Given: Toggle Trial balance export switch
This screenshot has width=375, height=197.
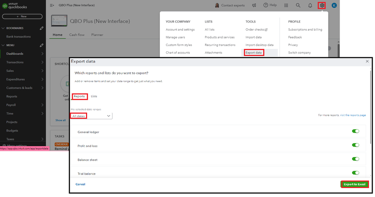Looking at the screenshot, I should [355, 173].
